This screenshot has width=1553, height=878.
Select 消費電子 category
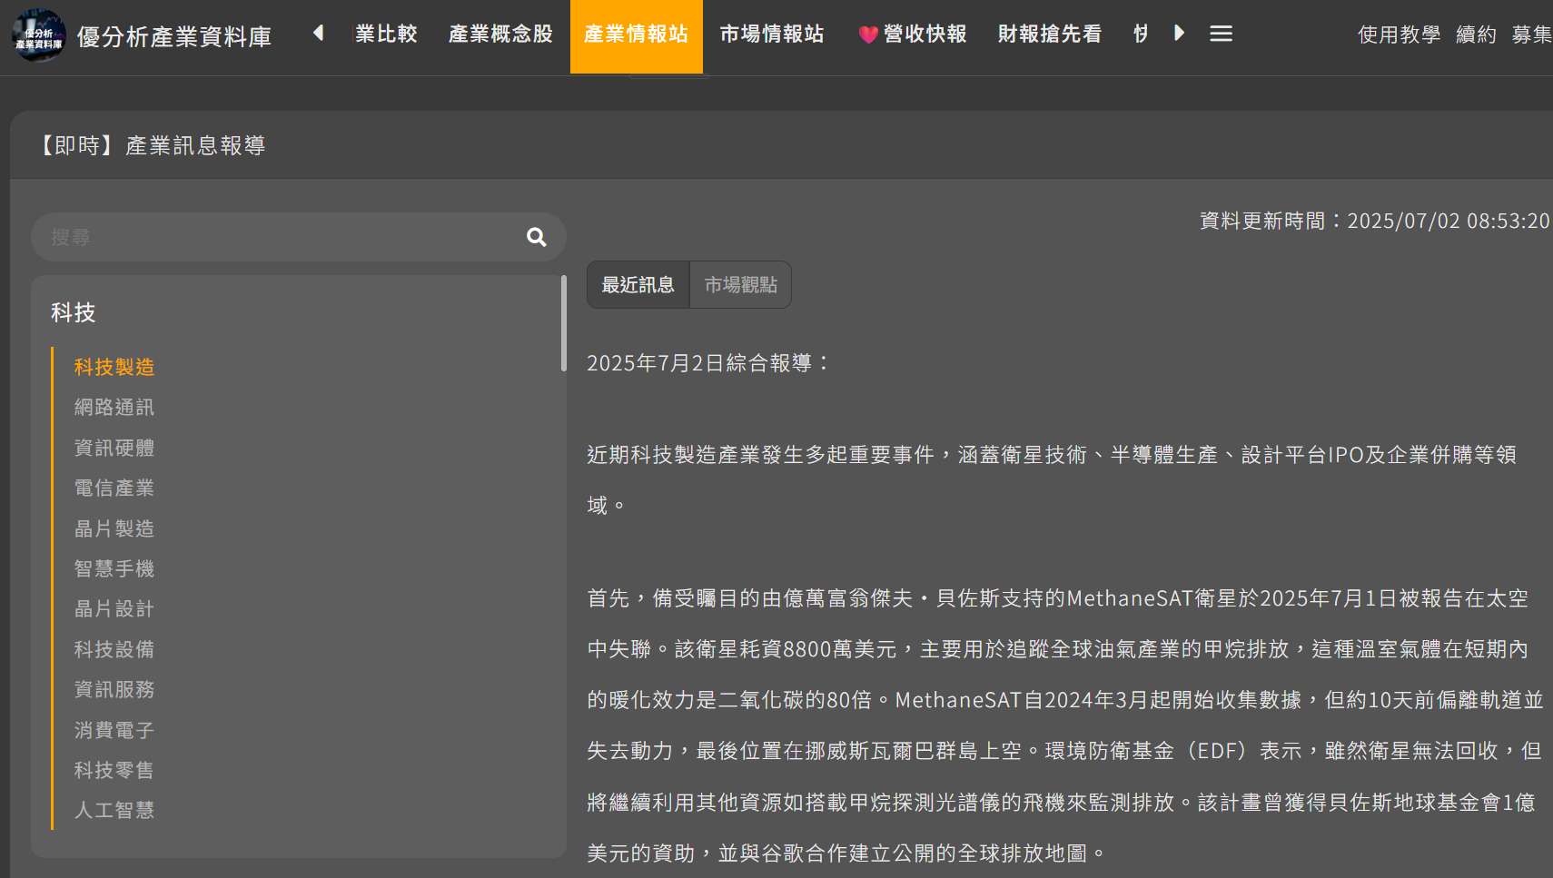[114, 730]
